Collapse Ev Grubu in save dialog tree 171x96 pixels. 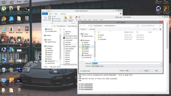point(80,34)
